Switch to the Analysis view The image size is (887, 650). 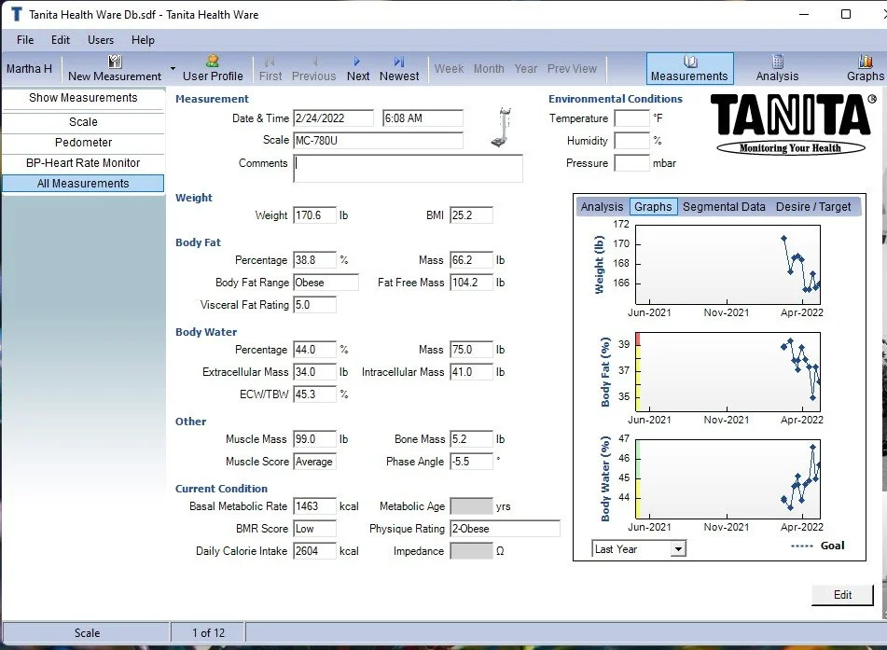tap(777, 68)
